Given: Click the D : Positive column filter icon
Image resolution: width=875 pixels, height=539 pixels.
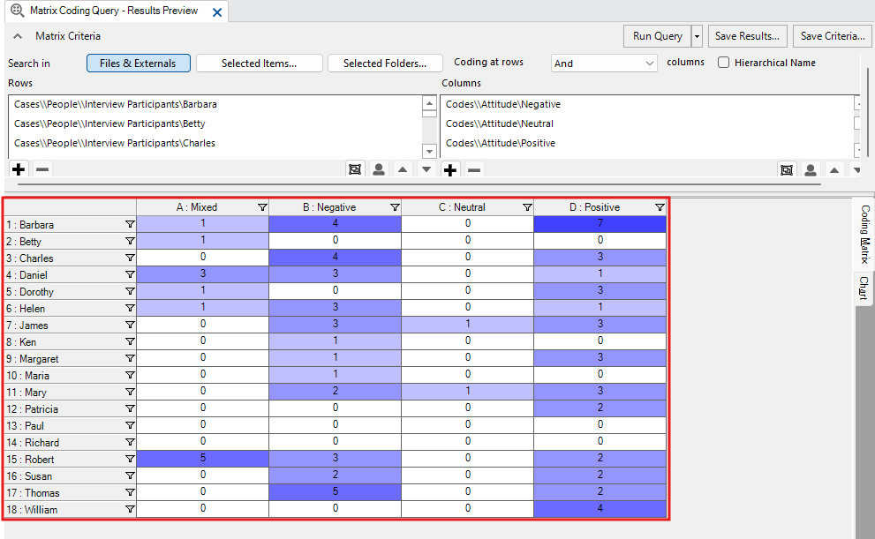Looking at the screenshot, I should [x=660, y=207].
